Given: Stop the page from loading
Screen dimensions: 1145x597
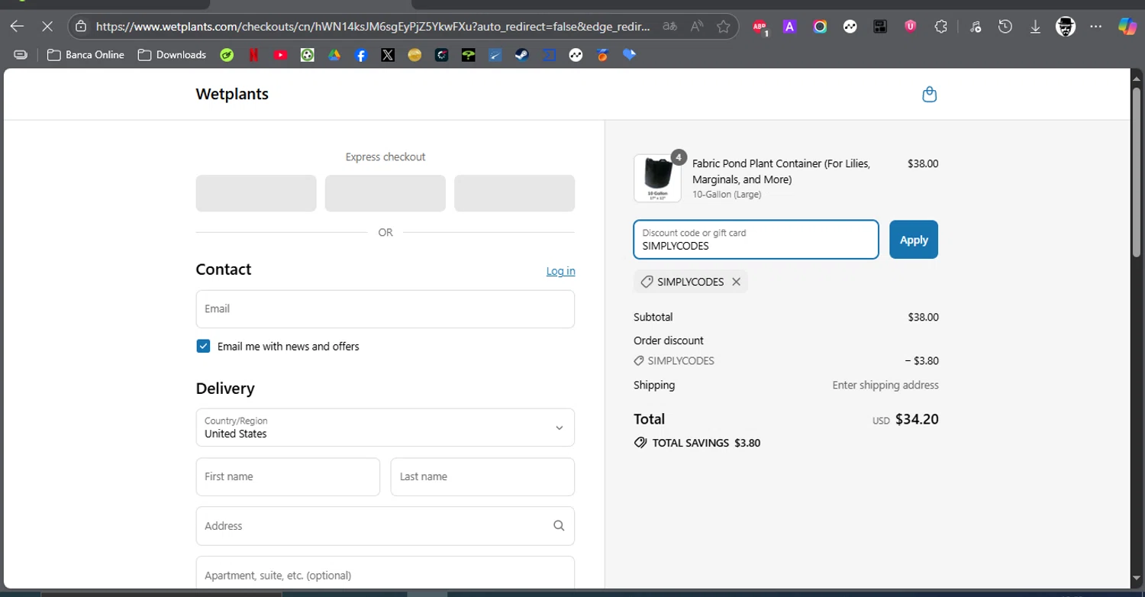Looking at the screenshot, I should click(47, 27).
